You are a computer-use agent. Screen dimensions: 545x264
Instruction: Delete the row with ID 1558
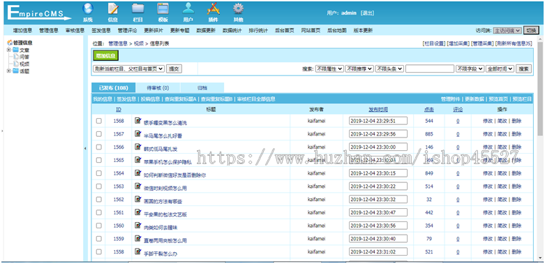pos(516,251)
